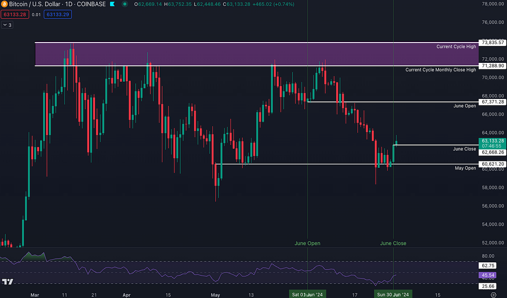
Task: Click the Sun 30 Jun '24 date marker
Action: pos(393,294)
